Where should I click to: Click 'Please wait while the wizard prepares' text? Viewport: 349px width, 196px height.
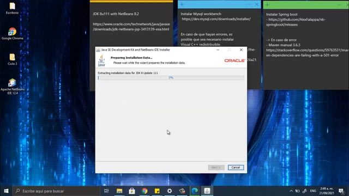coord(149,63)
